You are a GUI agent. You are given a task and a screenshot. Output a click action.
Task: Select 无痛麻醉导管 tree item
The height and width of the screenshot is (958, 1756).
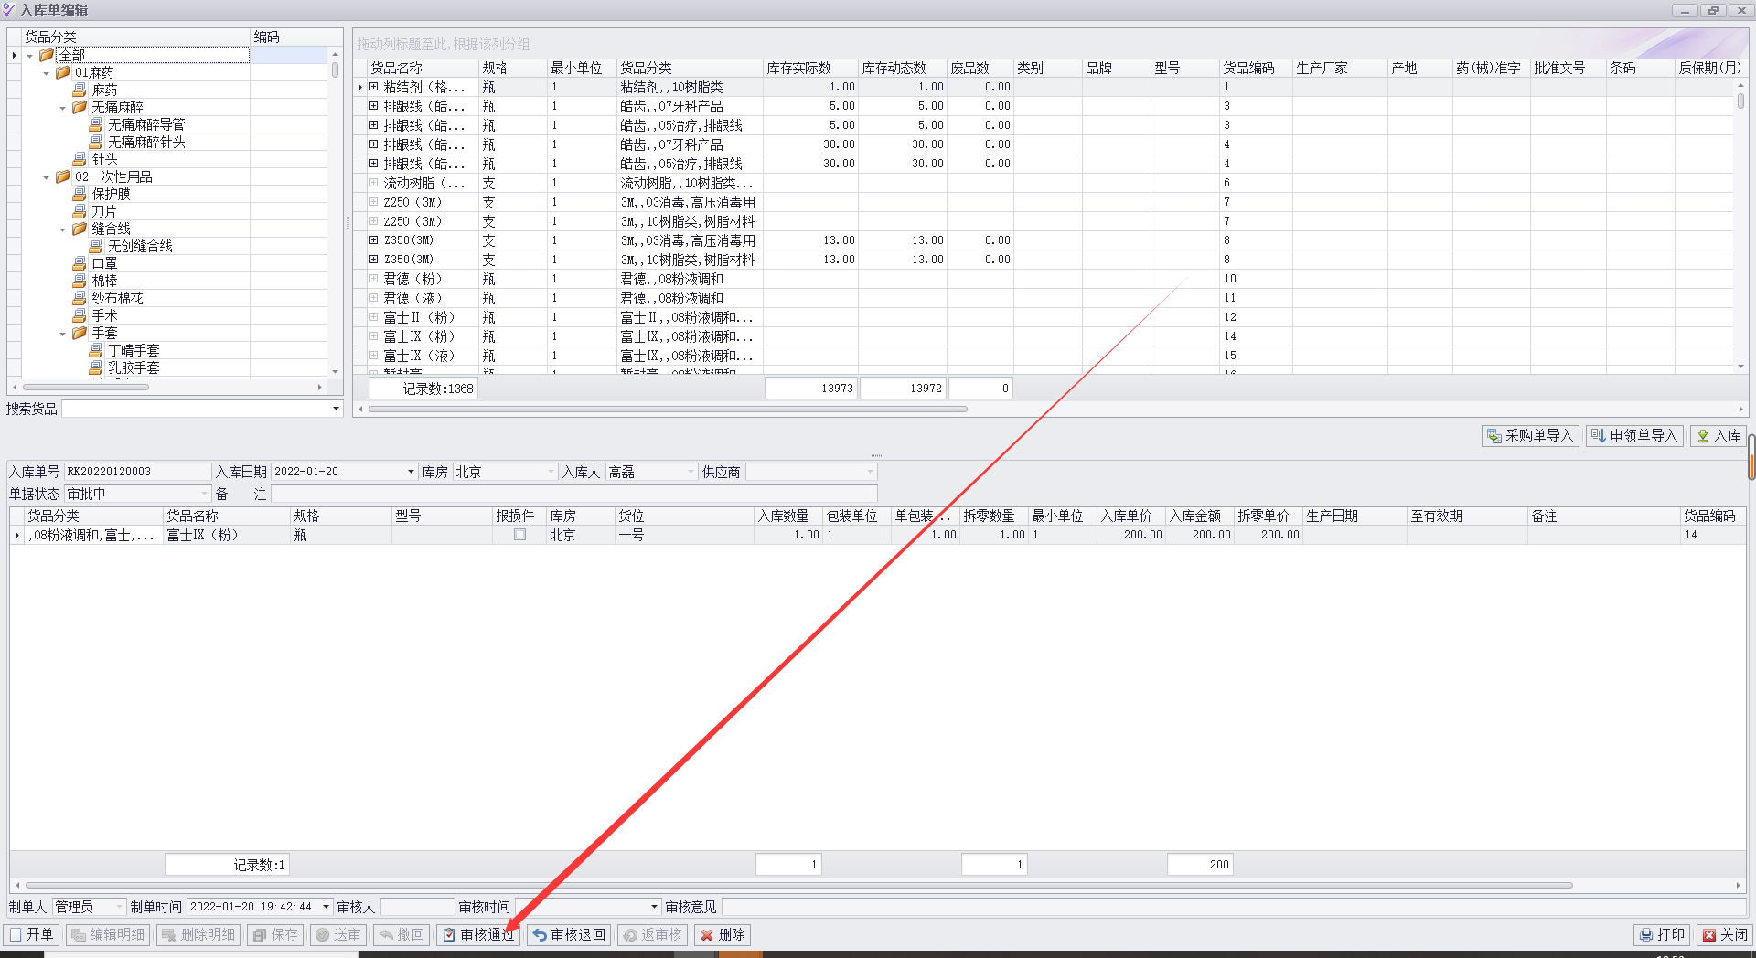[146, 124]
